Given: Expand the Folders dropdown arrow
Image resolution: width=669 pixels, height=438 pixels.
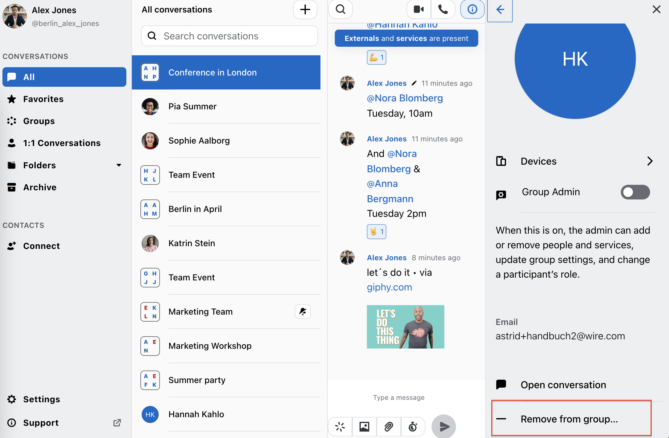Looking at the screenshot, I should 119,165.
